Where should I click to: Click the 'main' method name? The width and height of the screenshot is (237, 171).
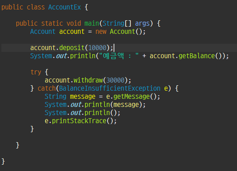pos(92,23)
